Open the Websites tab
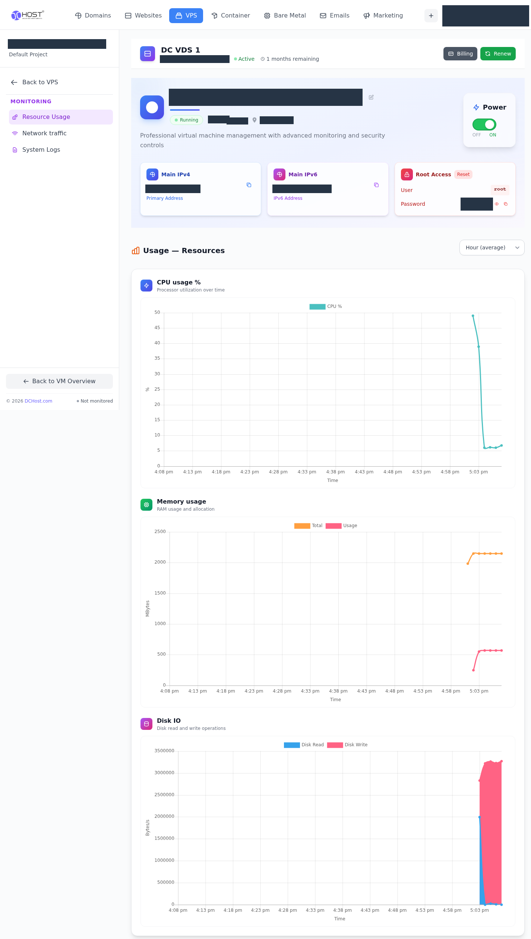The width and height of the screenshot is (531, 939). click(143, 15)
